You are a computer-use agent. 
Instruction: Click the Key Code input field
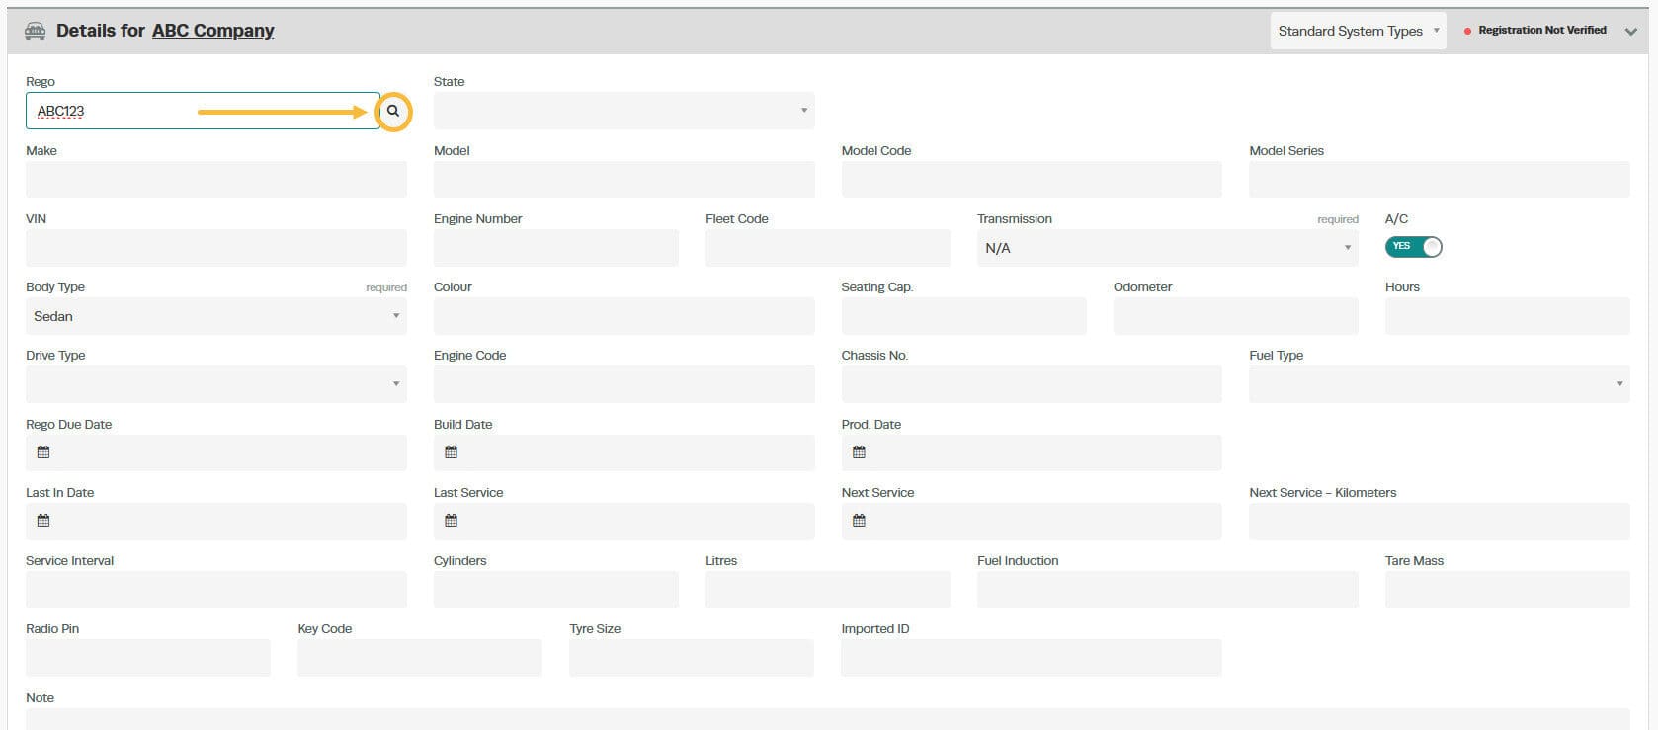point(419,658)
